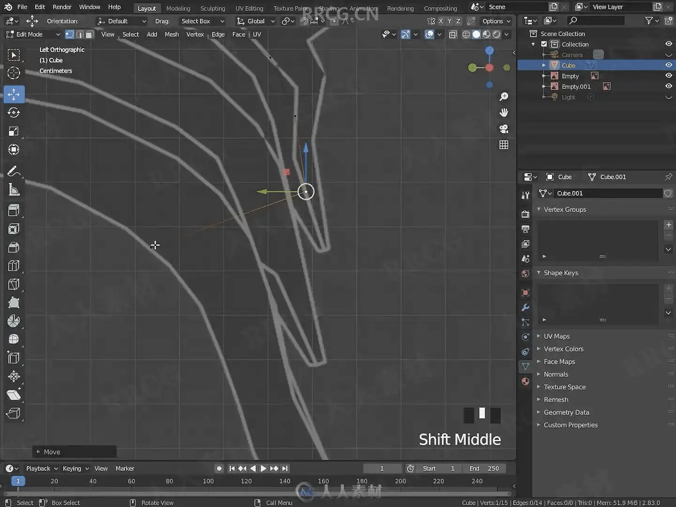This screenshot has height=507, width=676.
Task: Select the Inset Faces tool
Action: 14,229
